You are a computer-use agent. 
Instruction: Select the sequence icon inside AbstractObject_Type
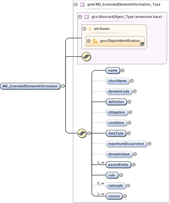[x=86, y=57]
